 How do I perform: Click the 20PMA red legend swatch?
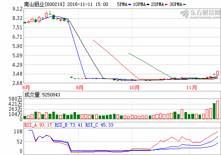(166, 5)
